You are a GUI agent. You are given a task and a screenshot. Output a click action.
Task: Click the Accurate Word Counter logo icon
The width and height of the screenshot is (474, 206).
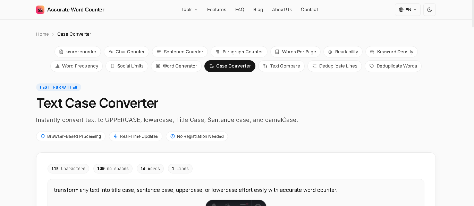40,10
